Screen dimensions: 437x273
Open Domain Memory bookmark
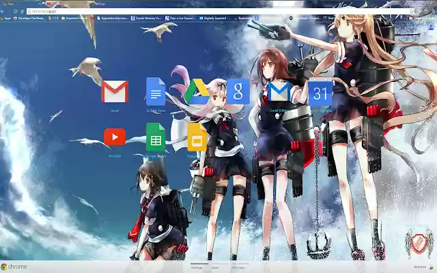coord(146,18)
